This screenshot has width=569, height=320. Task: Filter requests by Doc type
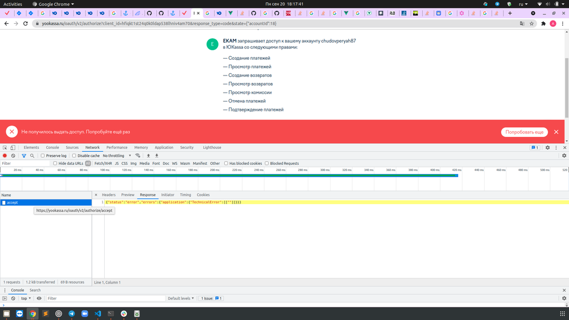coord(166,164)
